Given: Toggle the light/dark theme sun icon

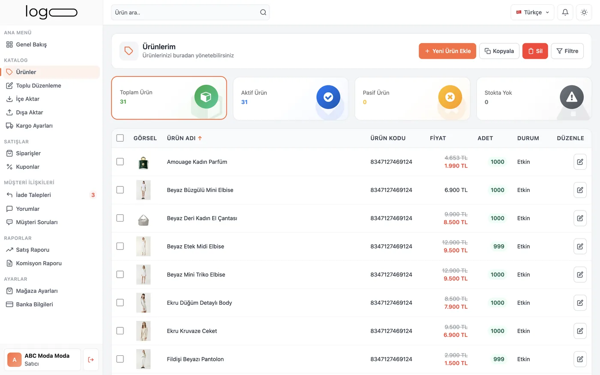Looking at the screenshot, I should coord(584,12).
